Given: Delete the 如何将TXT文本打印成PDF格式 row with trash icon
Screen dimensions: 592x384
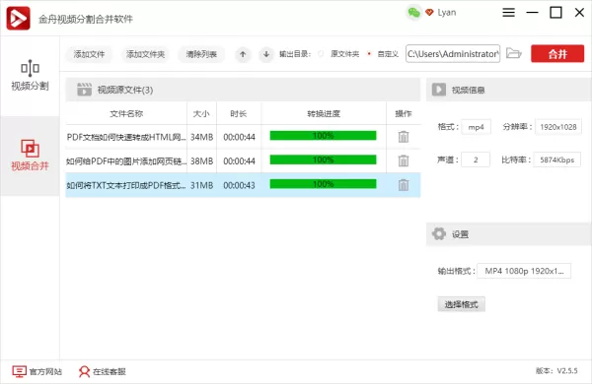Looking at the screenshot, I should click(404, 185).
